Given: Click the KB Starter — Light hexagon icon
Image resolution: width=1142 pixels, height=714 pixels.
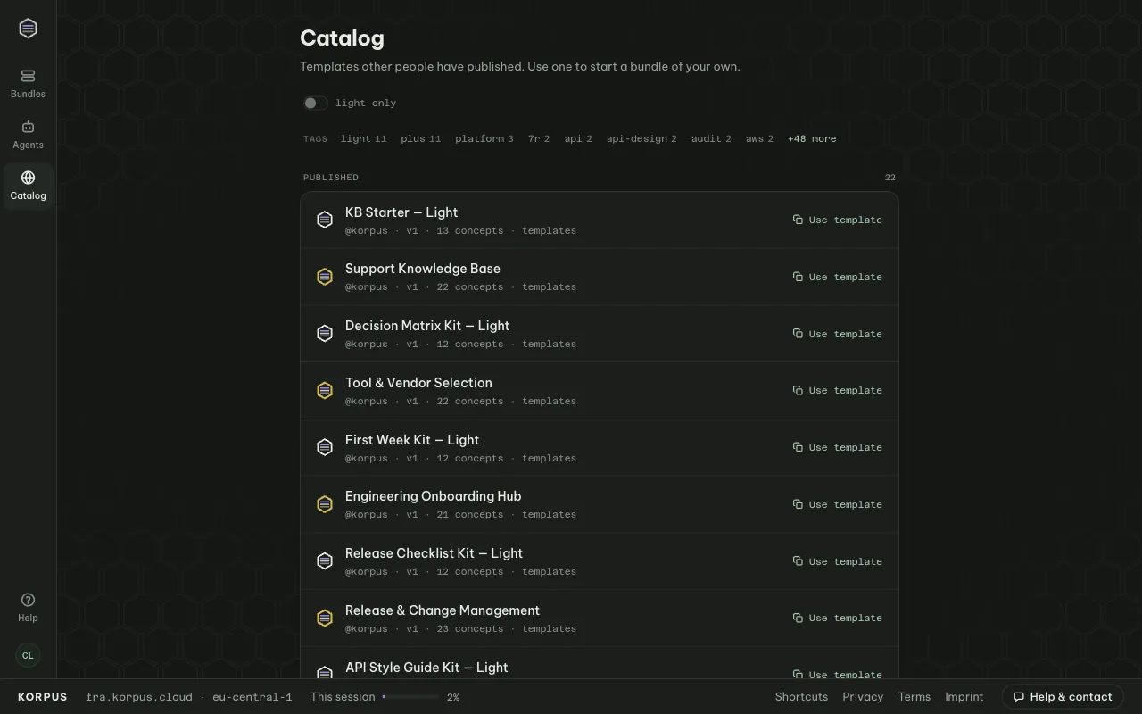Looking at the screenshot, I should pos(325,220).
